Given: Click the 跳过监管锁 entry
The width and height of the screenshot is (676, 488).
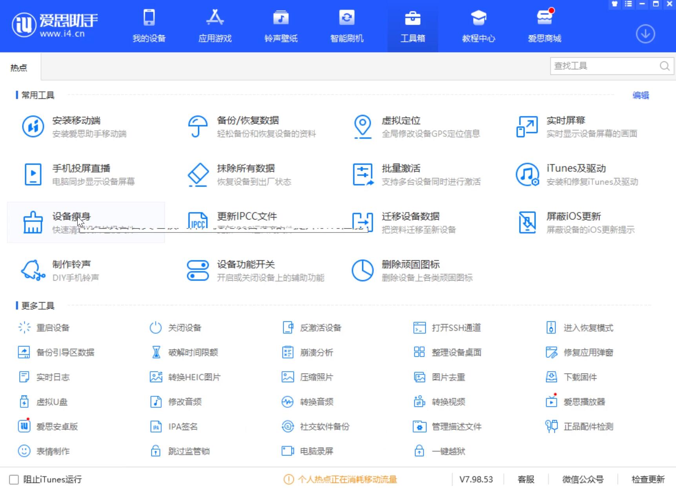Looking at the screenshot, I should 180,451.
